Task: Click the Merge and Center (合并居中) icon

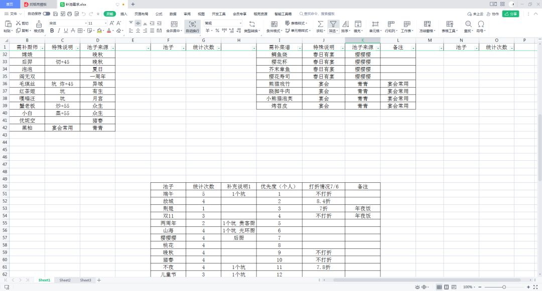Action: (174, 24)
